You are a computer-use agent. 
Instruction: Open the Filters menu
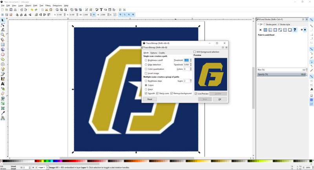(x=48, y=5)
